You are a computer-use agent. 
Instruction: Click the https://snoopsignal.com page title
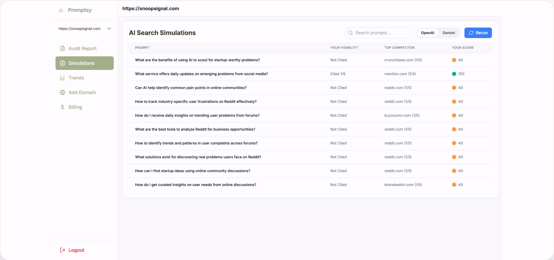(151, 9)
